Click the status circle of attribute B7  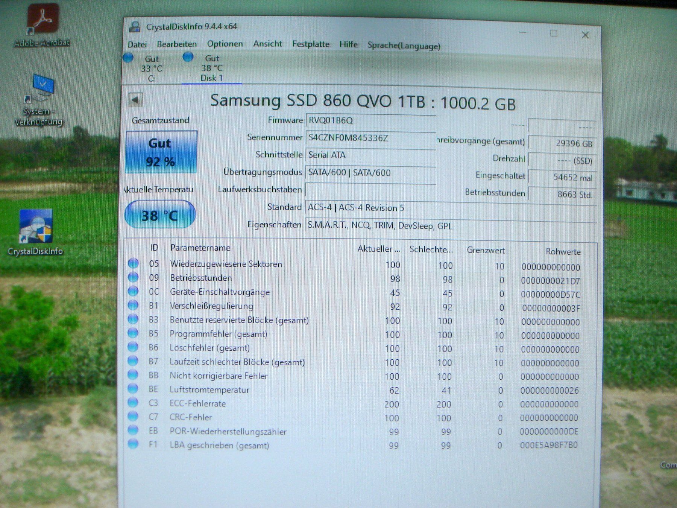point(133,360)
